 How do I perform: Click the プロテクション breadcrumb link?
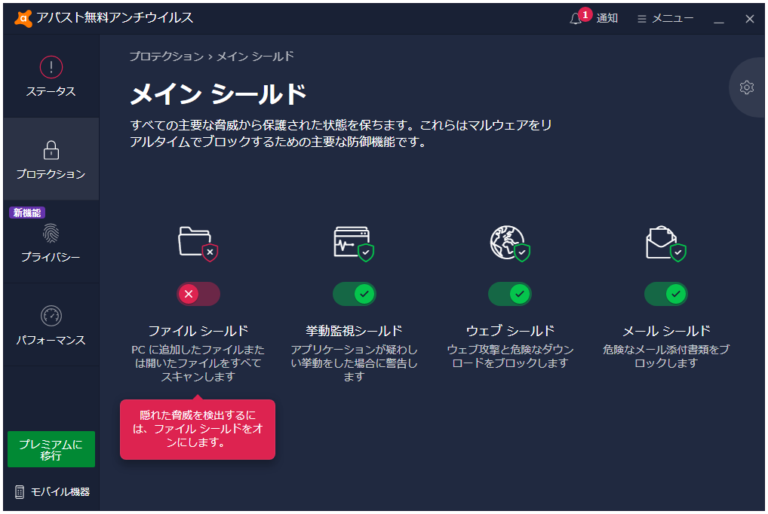pyautogui.click(x=167, y=57)
